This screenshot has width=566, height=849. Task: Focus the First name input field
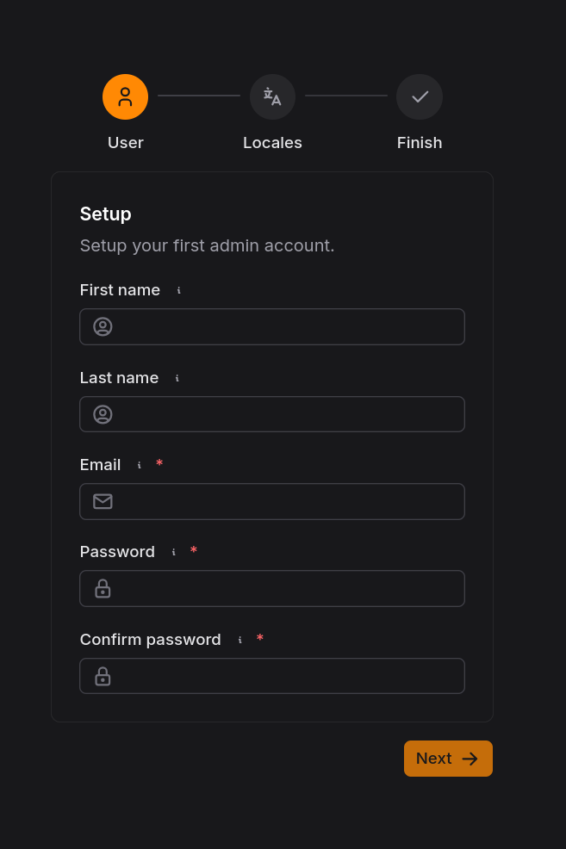pos(289,327)
